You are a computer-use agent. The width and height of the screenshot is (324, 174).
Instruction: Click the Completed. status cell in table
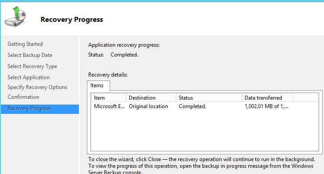193,106
